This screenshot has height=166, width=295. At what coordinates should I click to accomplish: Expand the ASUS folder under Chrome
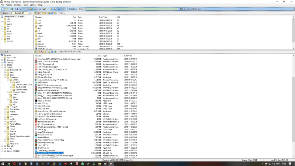pyautogui.click(x=11, y=82)
